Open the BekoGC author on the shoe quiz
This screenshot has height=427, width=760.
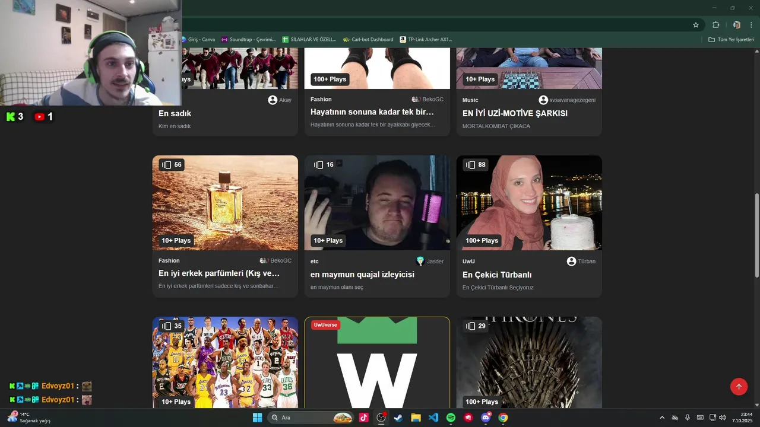click(427, 100)
